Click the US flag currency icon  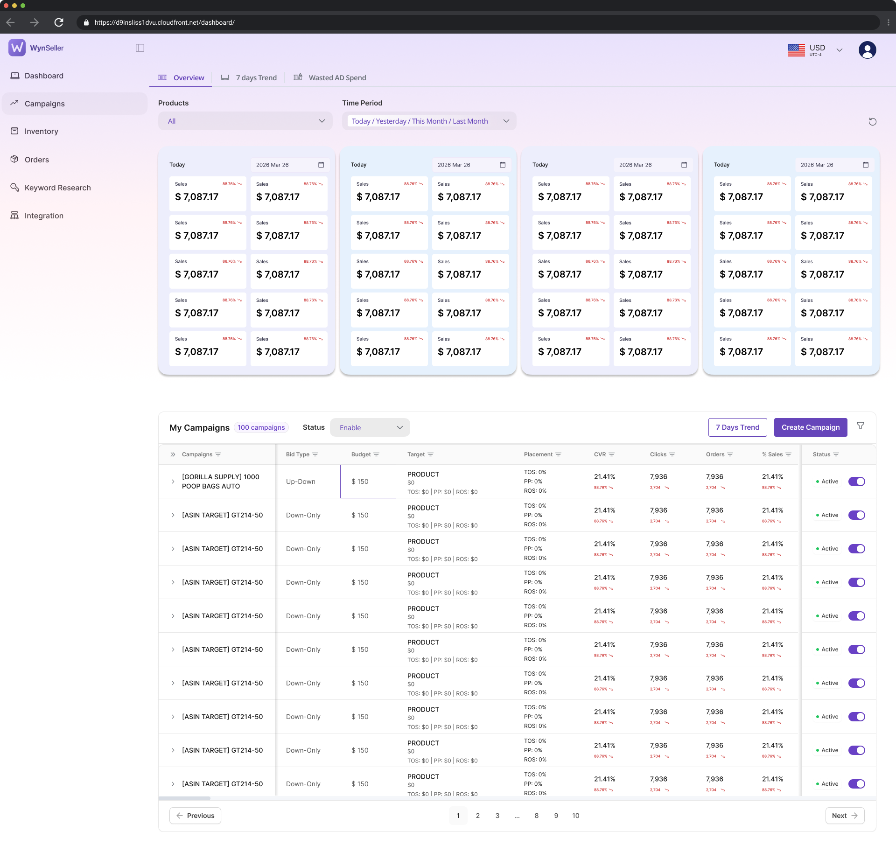[796, 49]
